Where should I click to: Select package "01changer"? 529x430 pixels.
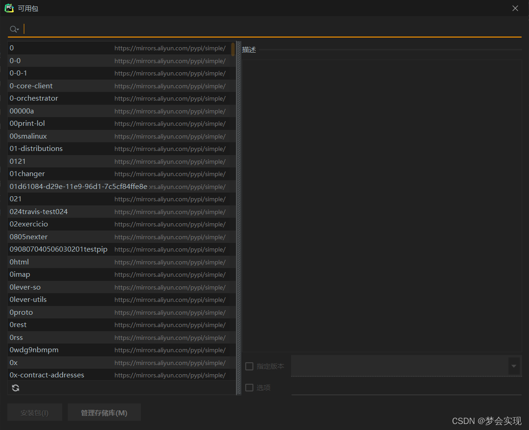click(x=121, y=174)
